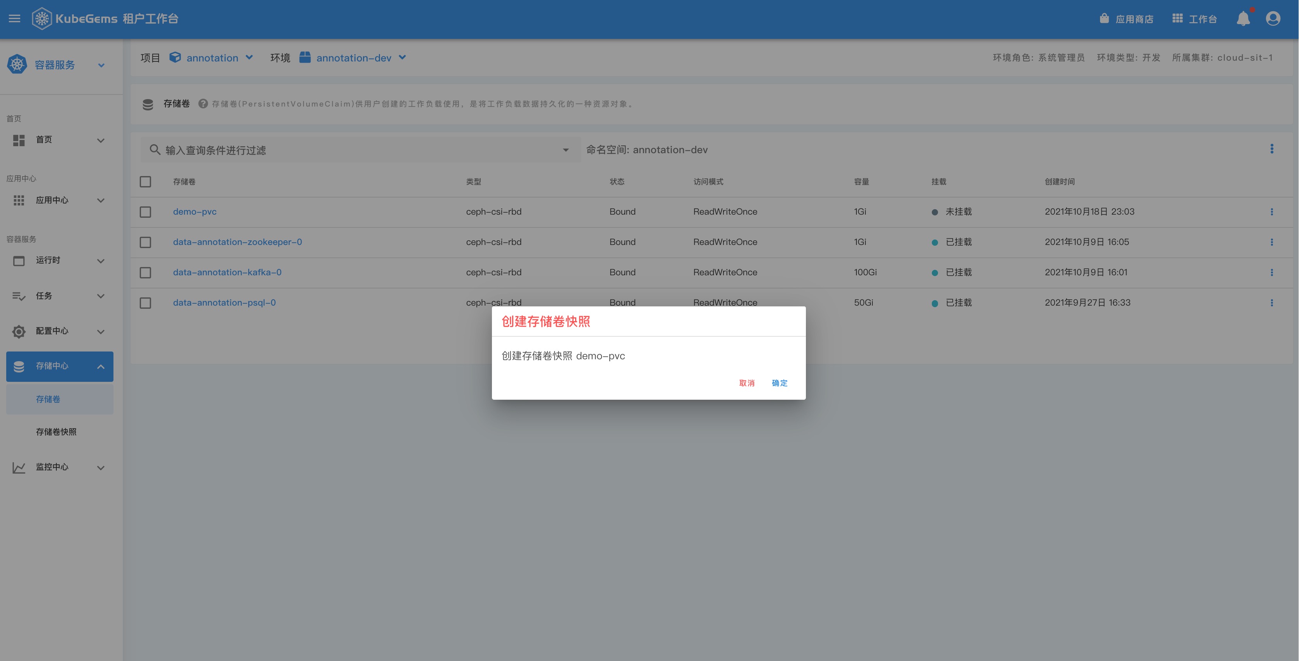Image resolution: width=1299 pixels, height=661 pixels.
Task: Open 存储卷快照 in the sidebar
Action: [56, 432]
